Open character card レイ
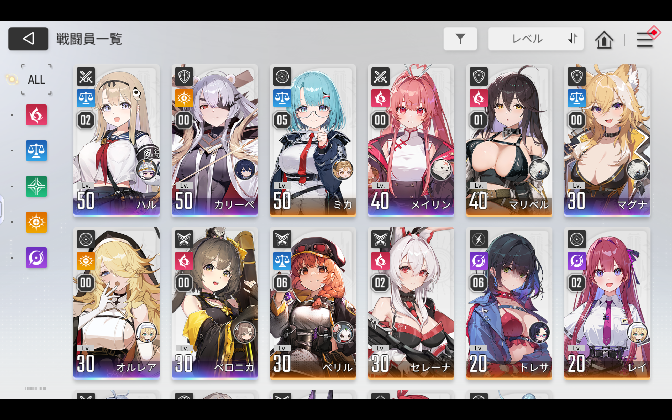The image size is (672, 420). 607,303
